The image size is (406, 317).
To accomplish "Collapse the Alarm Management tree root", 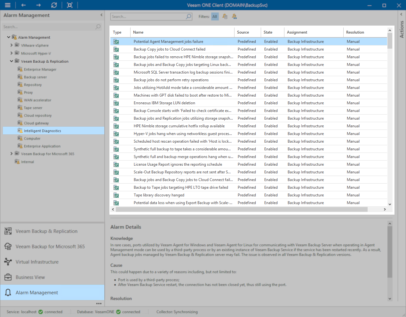I will [9, 37].
